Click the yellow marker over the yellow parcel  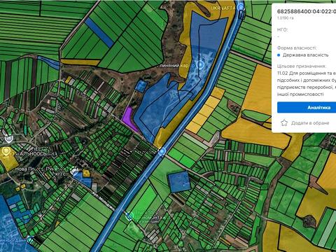click(6, 151)
